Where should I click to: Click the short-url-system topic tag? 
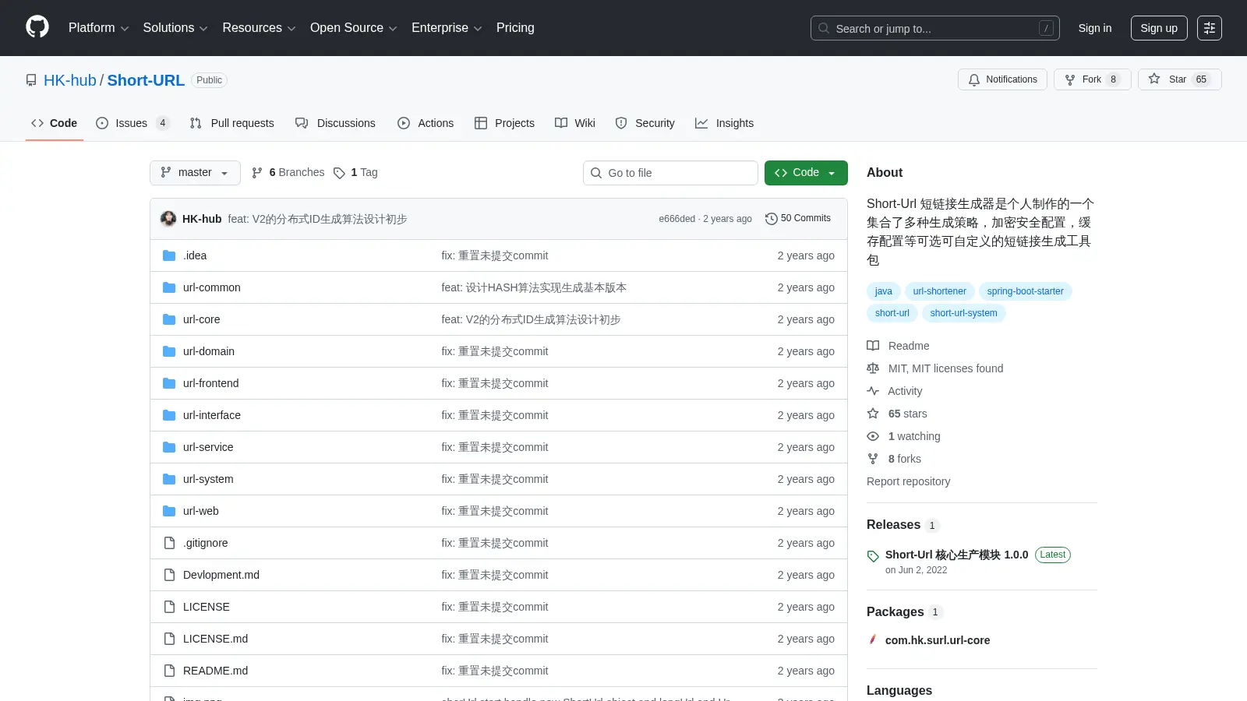tap(963, 313)
